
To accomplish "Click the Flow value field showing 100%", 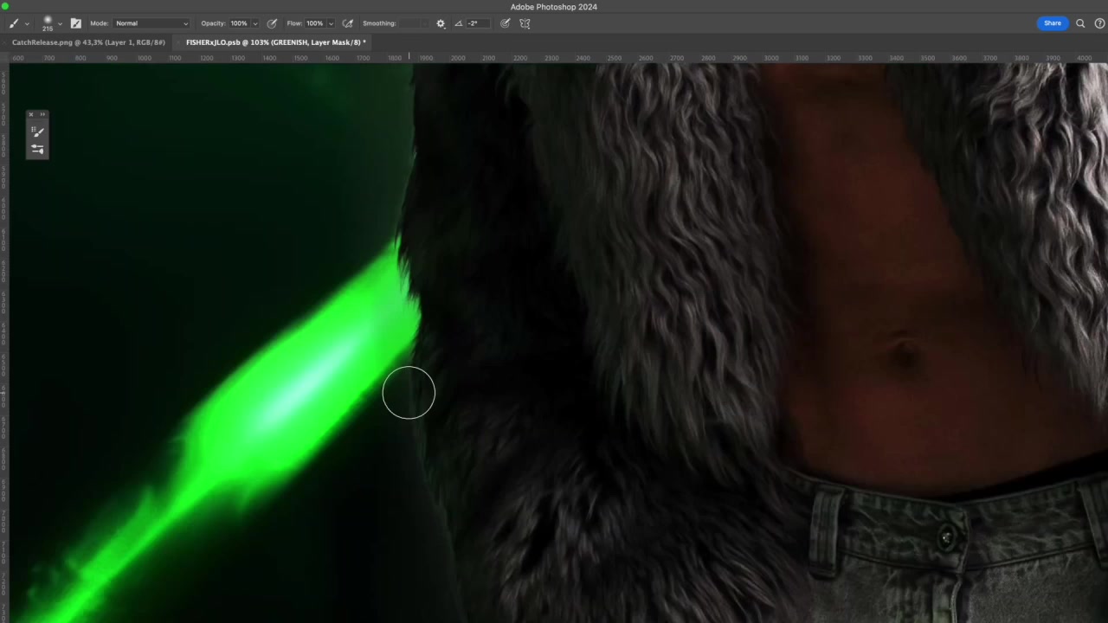I will [x=314, y=23].
